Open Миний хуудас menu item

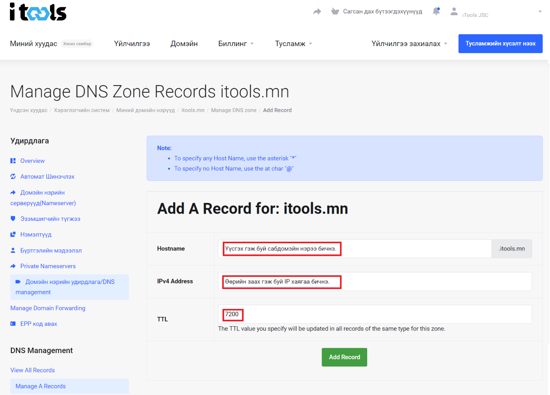tap(33, 43)
